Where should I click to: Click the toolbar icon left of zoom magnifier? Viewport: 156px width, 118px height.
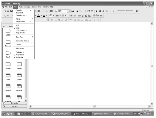[x=51, y=11]
